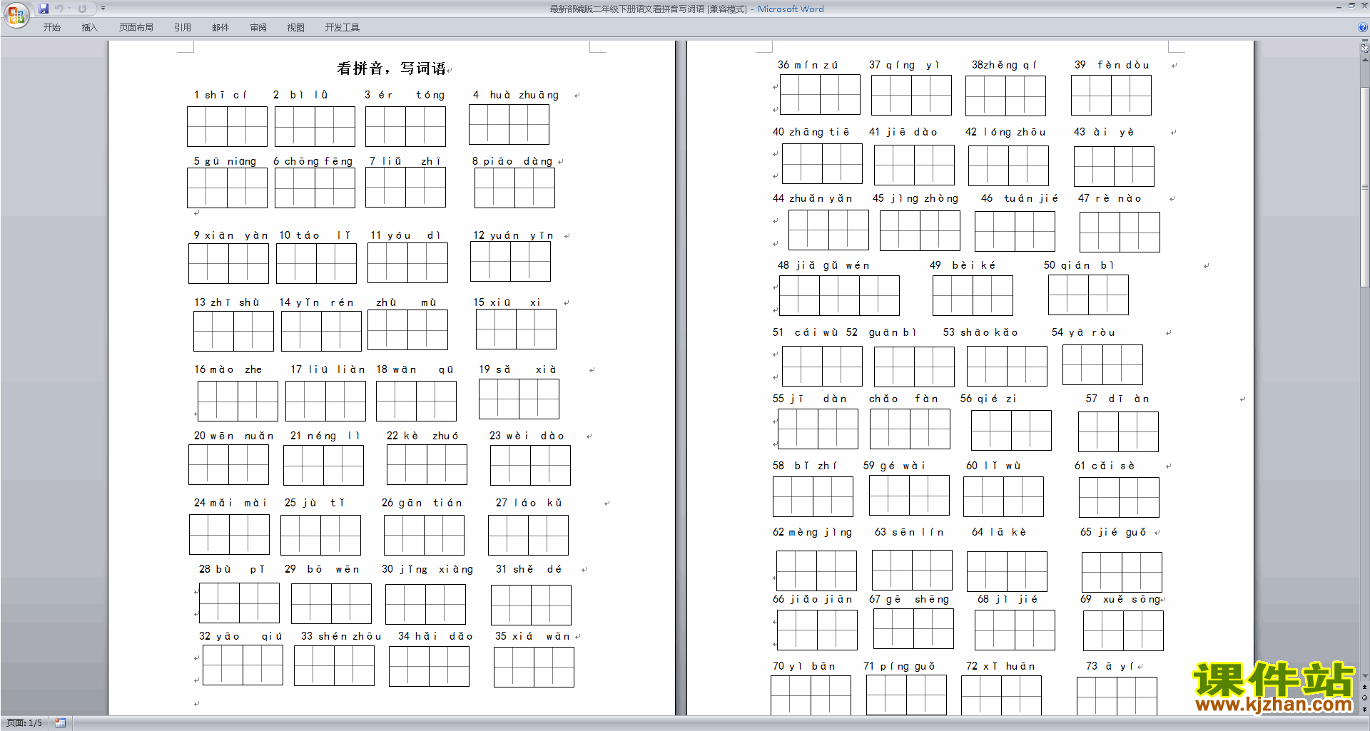The width and height of the screenshot is (1370, 731).
Task: Click the pinyin text 48 jiǎ gǔ wén
Action: (x=823, y=265)
